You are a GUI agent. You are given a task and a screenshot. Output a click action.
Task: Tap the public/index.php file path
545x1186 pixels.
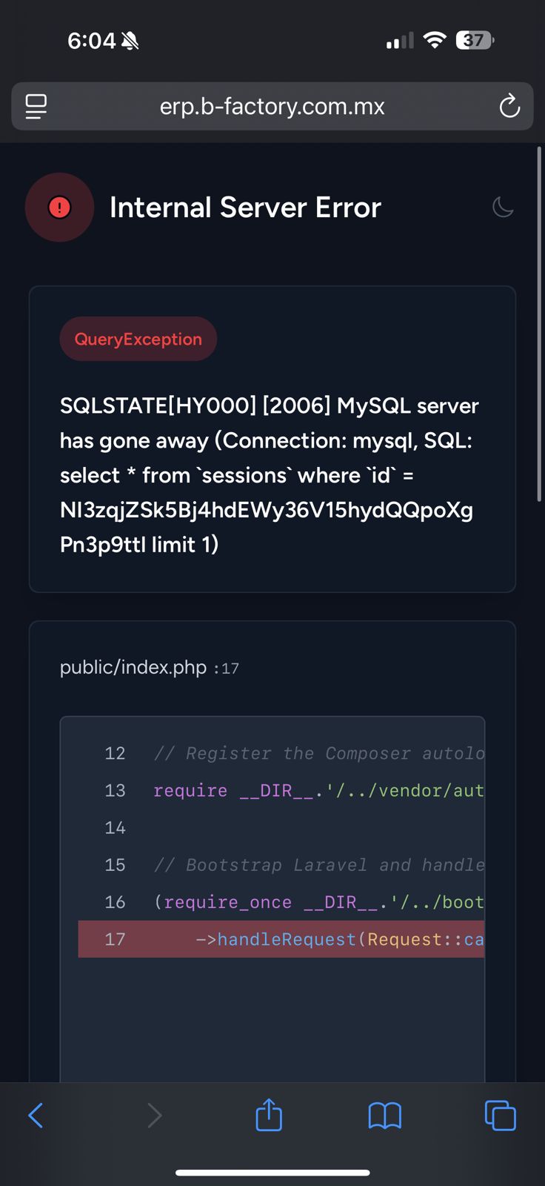tap(133, 667)
